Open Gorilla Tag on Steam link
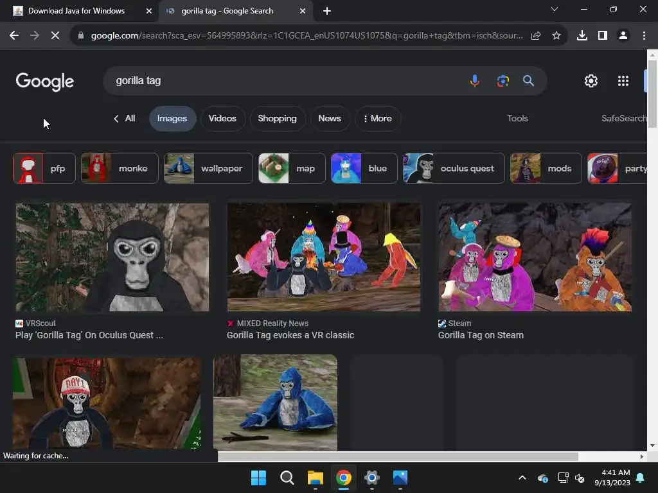The width and height of the screenshot is (658, 493). click(481, 335)
